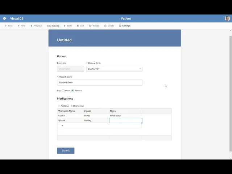Click the Patient page title in header
The image size is (232, 174).
(x=126, y=18)
